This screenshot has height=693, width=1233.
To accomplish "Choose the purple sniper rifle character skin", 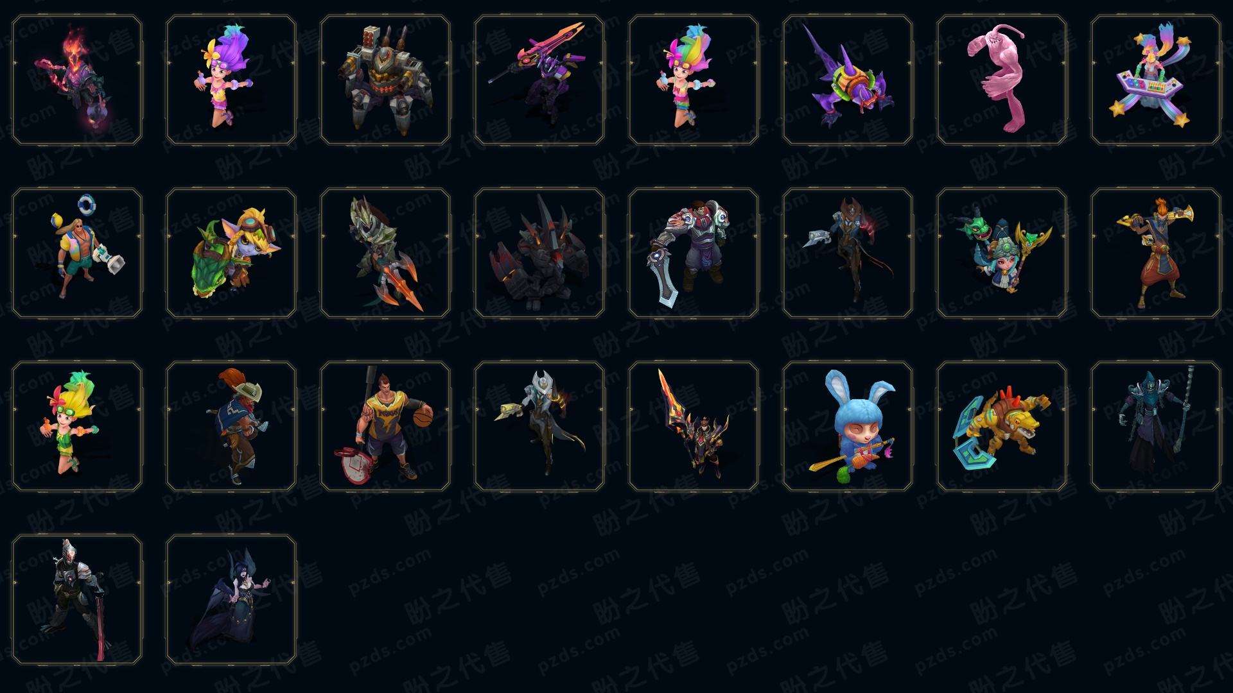I will click(539, 80).
